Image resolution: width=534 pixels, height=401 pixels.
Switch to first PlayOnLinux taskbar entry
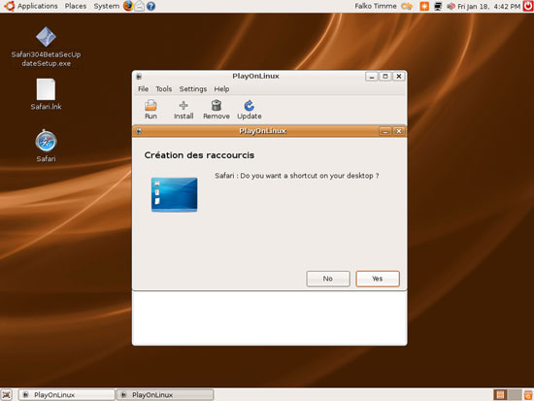[67, 395]
